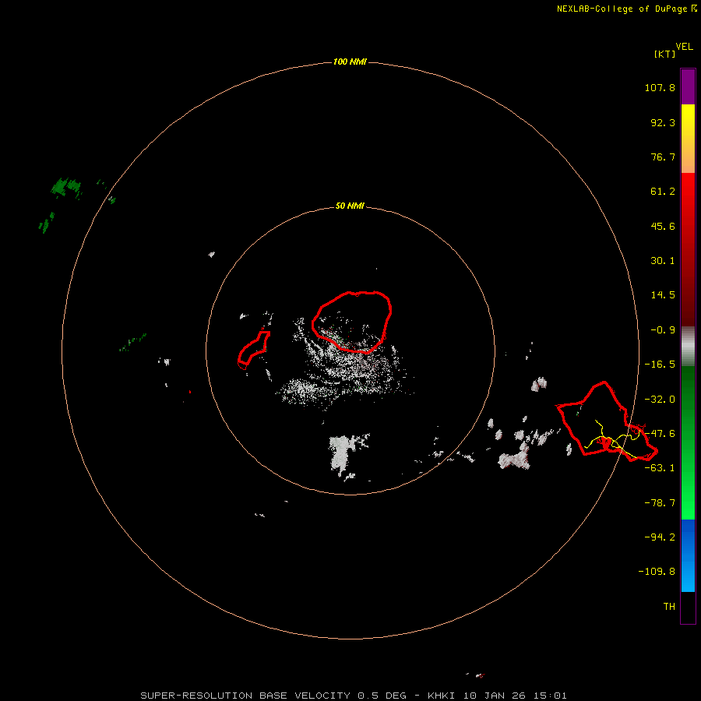Click the SUPER-RESOLUTION BASE VELOCITY caption text

pos(353,696)
